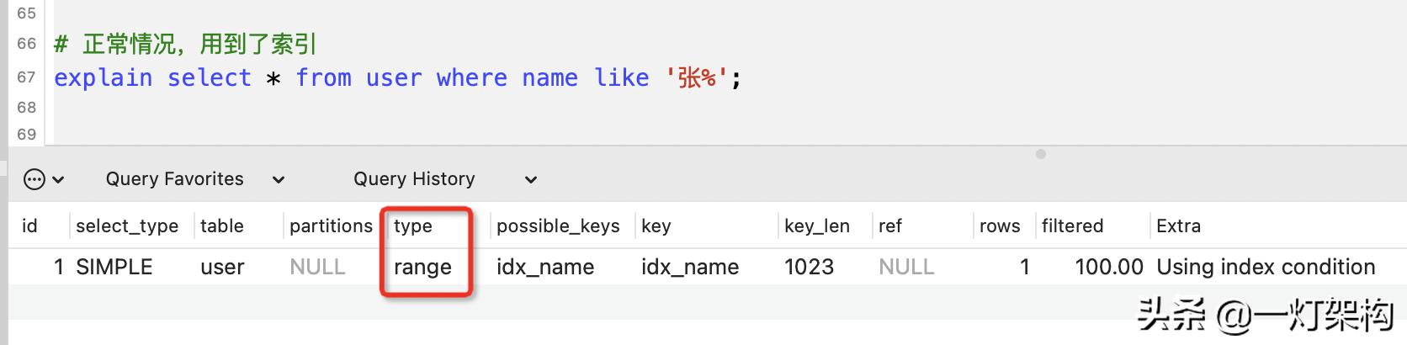Viewport: 1407px width, 345px height.
Task: Expand the chevron beside the ellipsis icon
Action: click(58, 179)
